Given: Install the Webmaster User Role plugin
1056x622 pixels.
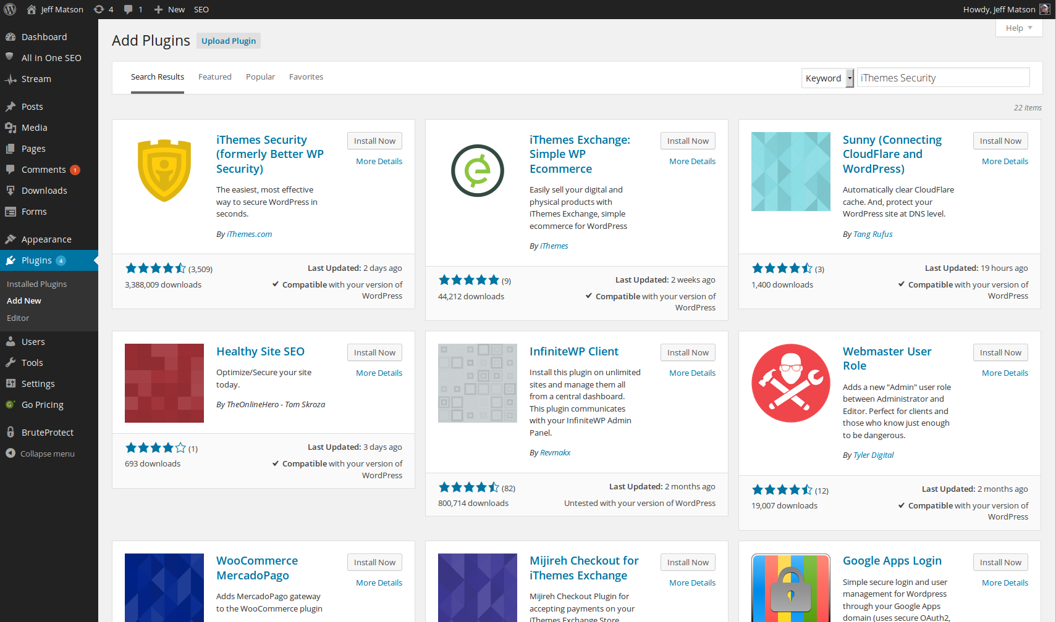Looking at the screenshot, I should click(x=1000, y=352).
